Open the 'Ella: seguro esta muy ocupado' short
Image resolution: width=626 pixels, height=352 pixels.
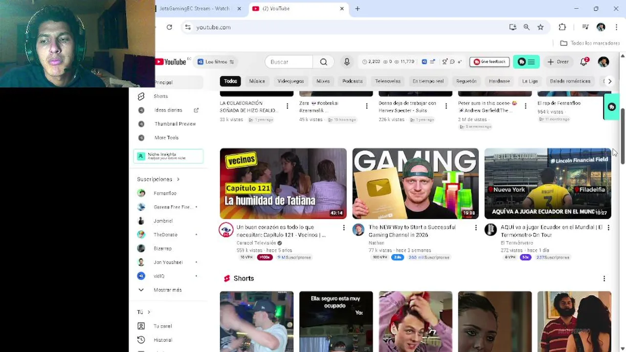tap(336, 322)
